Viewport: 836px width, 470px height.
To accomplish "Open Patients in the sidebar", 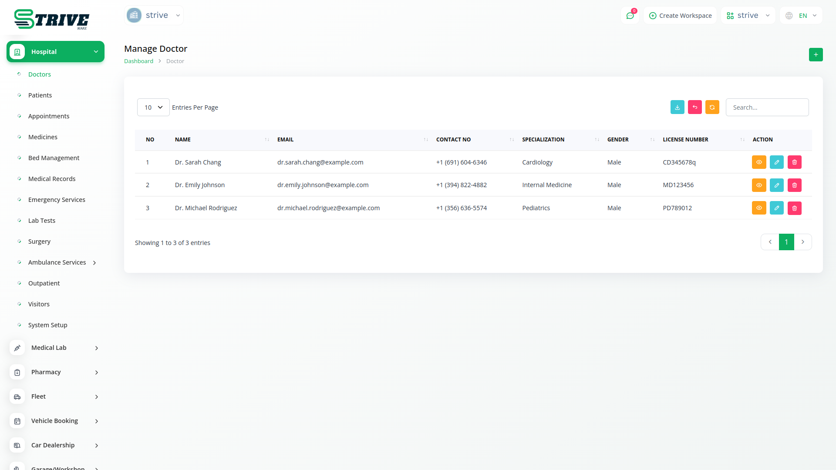I will [x=40, y=95].
